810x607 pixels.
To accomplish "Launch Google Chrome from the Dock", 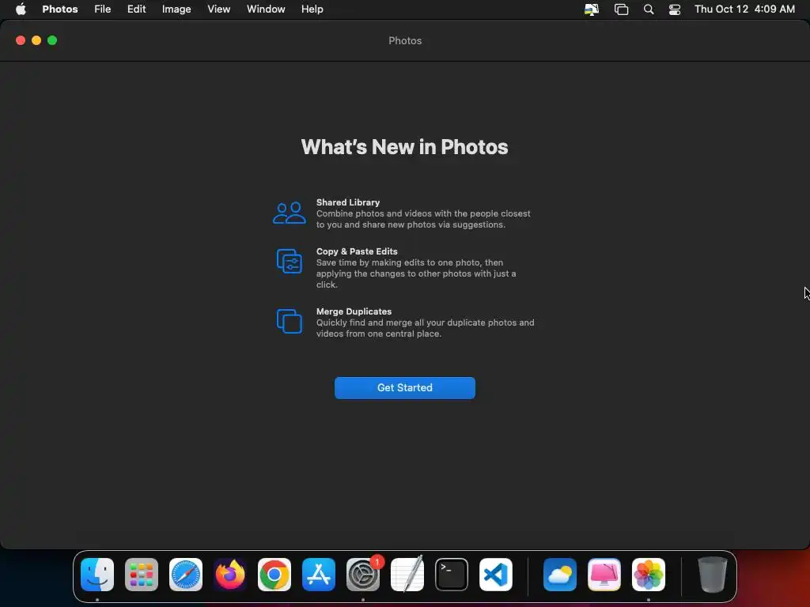I will click(x=274, y=575).
